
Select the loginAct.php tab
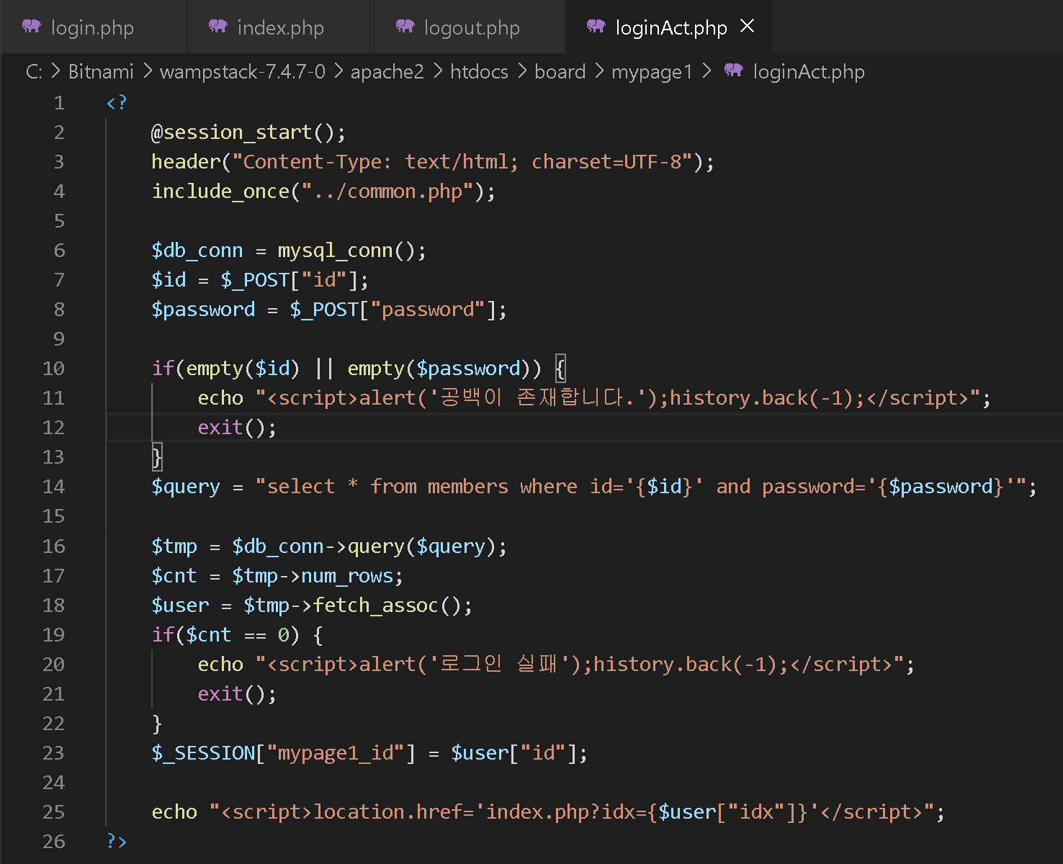668,27
